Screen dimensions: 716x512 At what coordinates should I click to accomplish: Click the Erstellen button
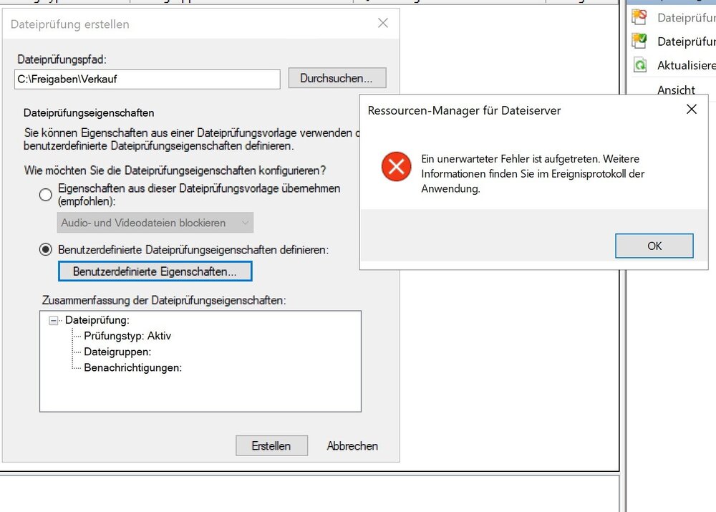(271, 445)
